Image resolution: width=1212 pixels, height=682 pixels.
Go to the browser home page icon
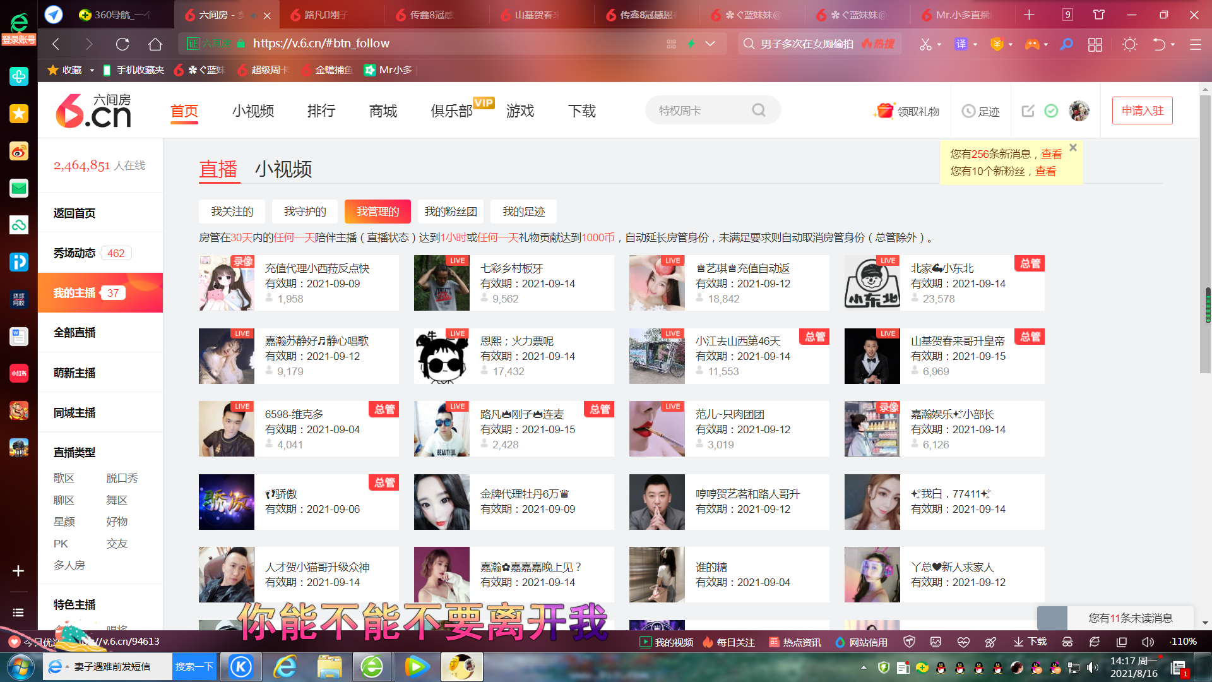(x=155, y=44)
